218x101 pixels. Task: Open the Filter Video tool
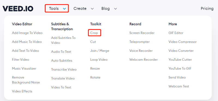(20, 60)
